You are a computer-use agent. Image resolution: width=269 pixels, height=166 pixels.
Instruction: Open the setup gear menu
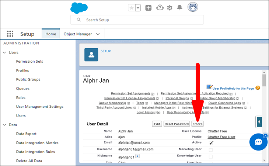pyautogui.click(x=170, y=8)
